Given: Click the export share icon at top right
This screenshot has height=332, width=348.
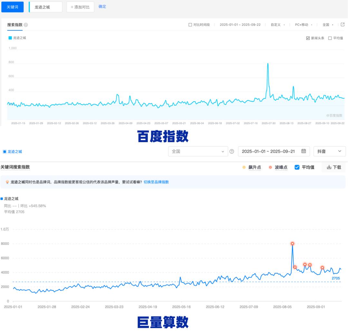Looking at the screenshot, I should [343, 24].
